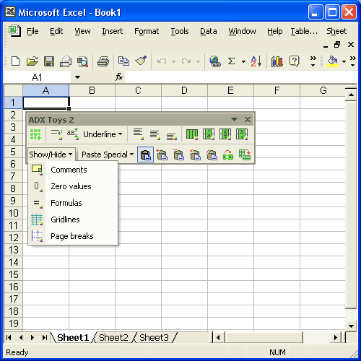The height and width of the screenshot is (361, 361).
Task: Click the E-mail envelope toolbar icon
Action: (x=66, y=61)
